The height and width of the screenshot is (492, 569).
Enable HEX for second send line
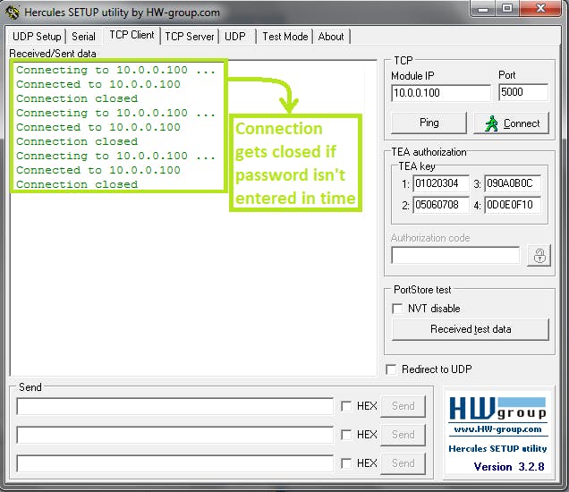click(346, 435)
